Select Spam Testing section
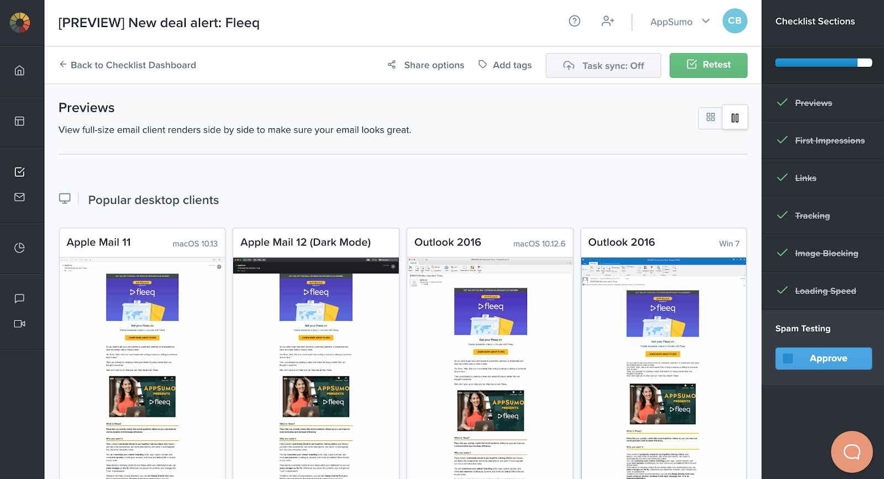Image resolution: width=884 pixels, height=479 pixels. point(803,328)
